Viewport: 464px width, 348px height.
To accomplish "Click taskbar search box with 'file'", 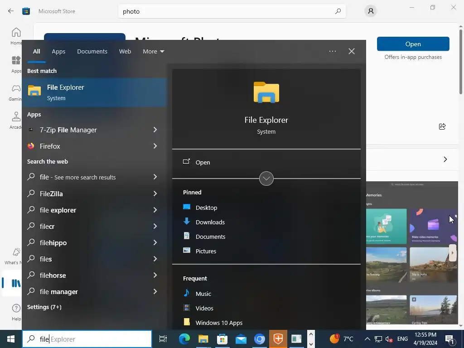I will click(x=87, y=339).
